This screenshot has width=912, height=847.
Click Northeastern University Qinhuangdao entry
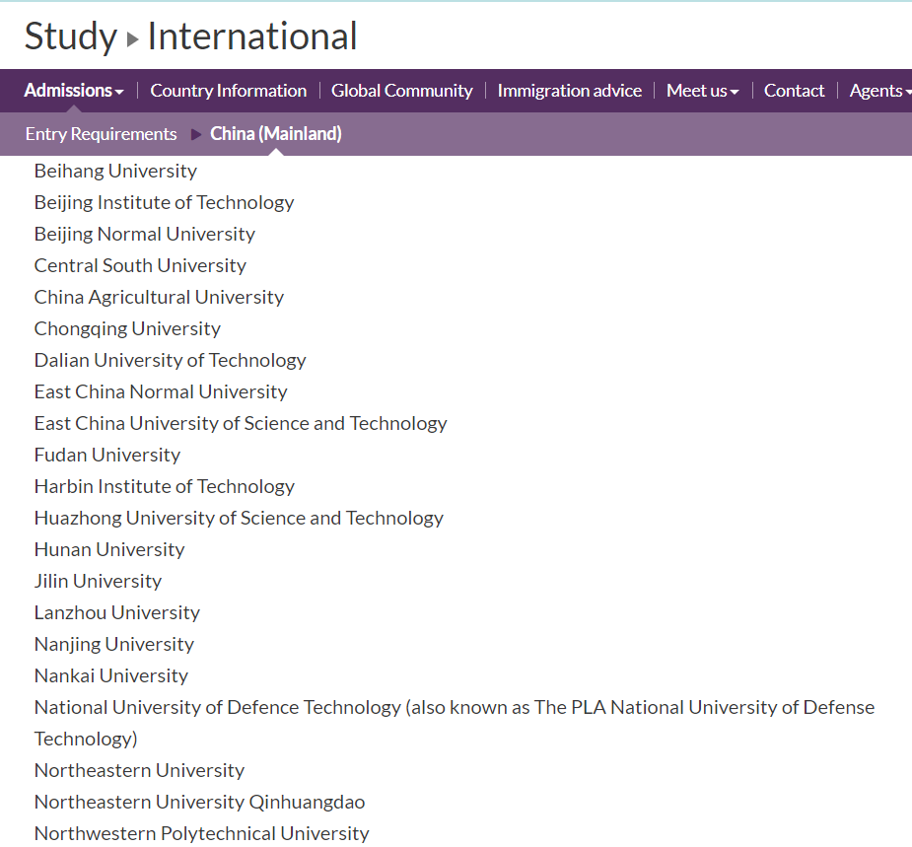tap(199, 803)
